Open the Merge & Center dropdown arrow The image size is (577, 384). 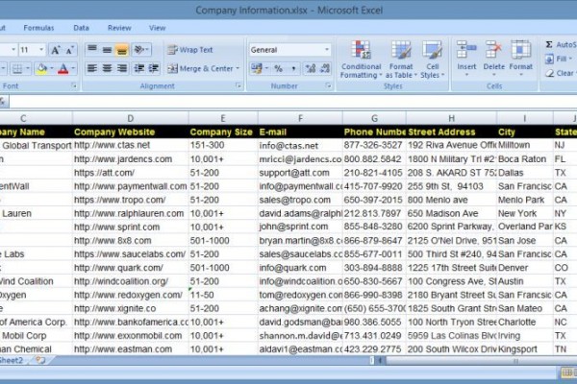[238, 68]
